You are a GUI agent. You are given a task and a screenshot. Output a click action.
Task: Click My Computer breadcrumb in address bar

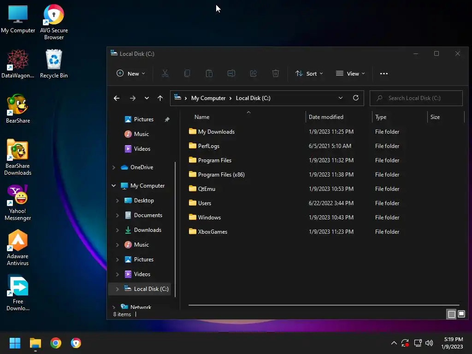tap(208, 98)
